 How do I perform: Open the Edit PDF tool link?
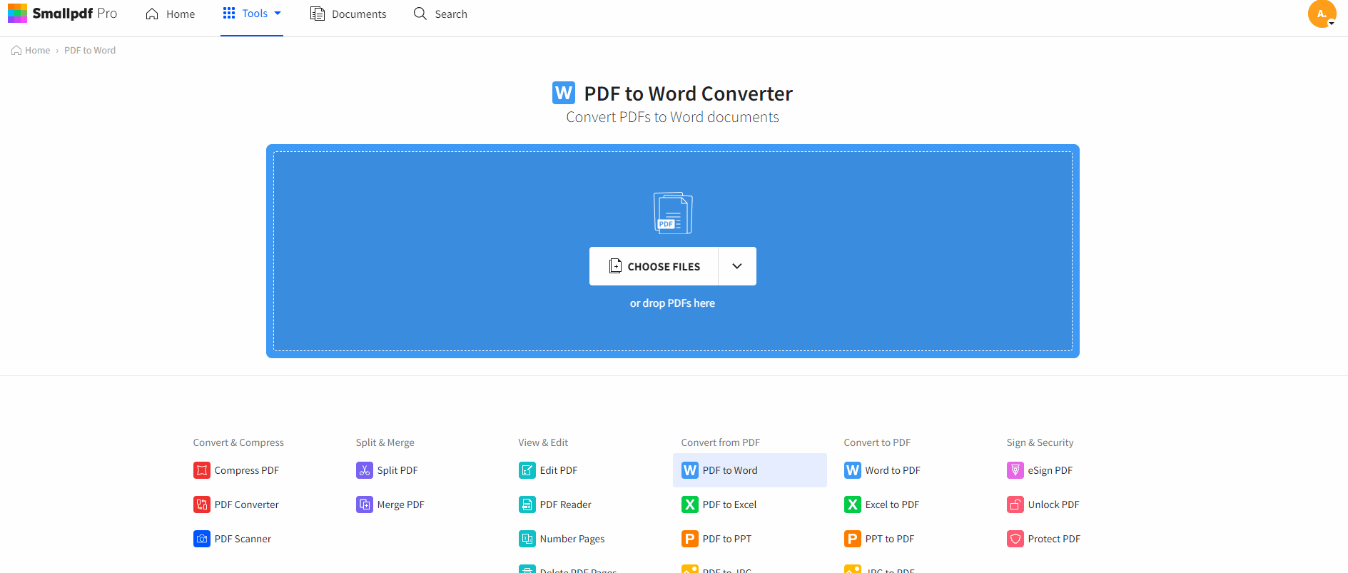[559, 470]
